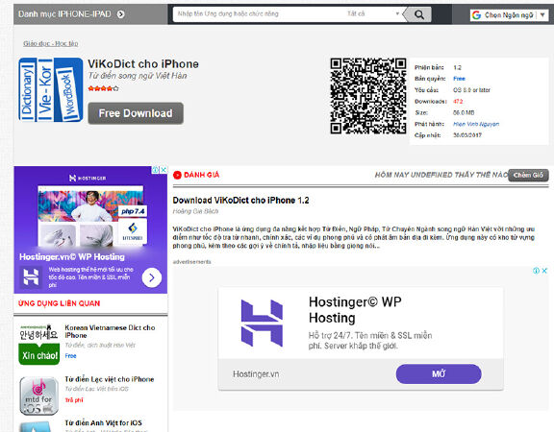
Task: Click the app name search input field
Action: [x=258, y=13]
